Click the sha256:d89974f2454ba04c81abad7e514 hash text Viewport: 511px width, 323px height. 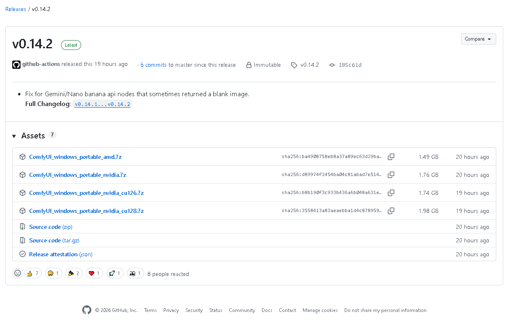click(x=332, y=175)
